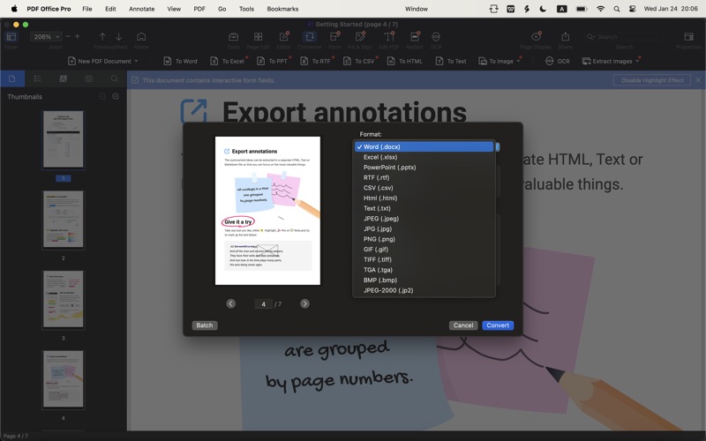
Task: Go to previous page with up arrow
Action: (x=102, y=37)
